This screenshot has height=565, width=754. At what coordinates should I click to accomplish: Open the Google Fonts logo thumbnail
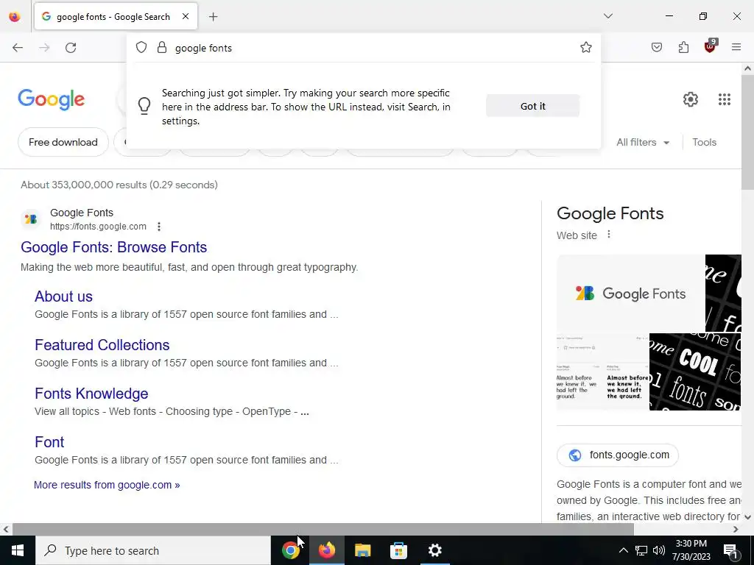[x=630, y=293]
